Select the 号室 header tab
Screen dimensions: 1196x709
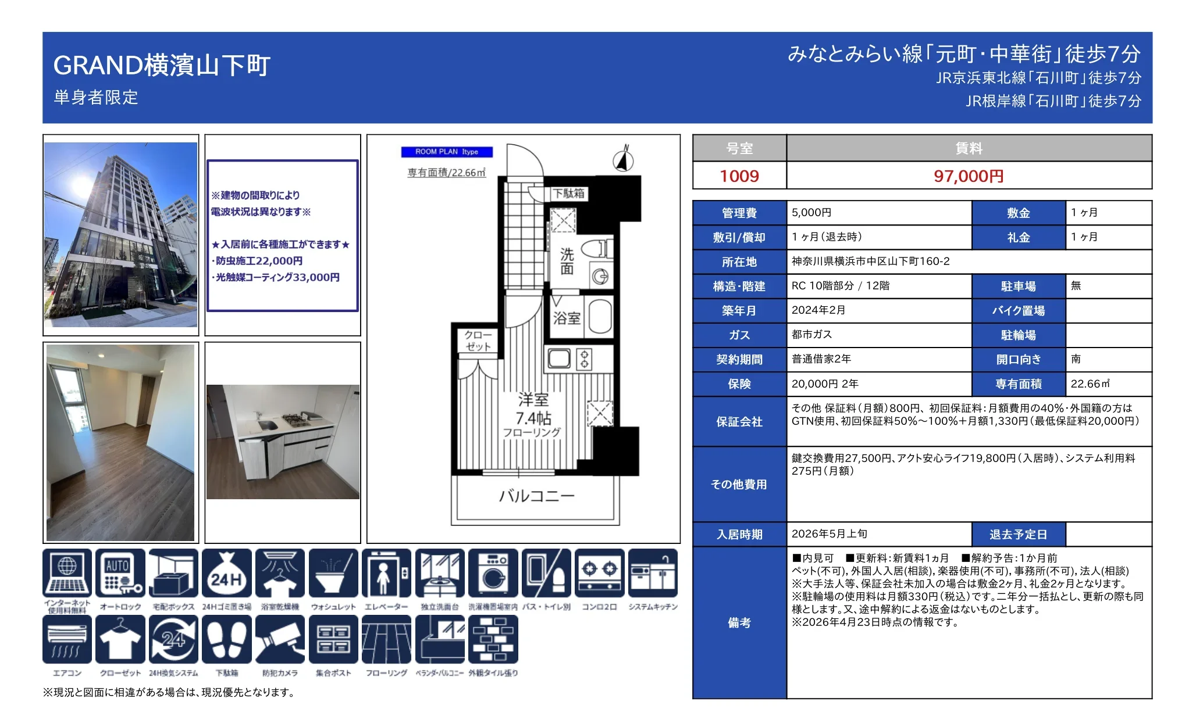(739, 149)
